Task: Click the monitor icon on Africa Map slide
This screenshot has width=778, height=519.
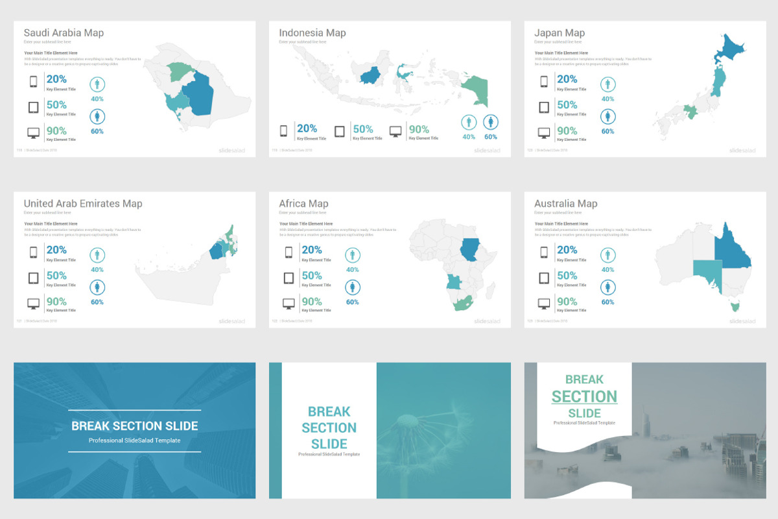Action: (x=289, y=304)
